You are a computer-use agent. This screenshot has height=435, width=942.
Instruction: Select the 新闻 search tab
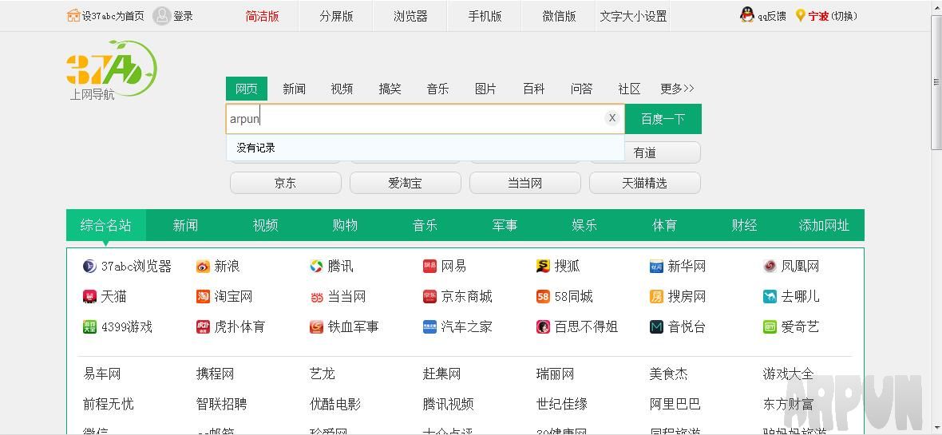point(295,89)
